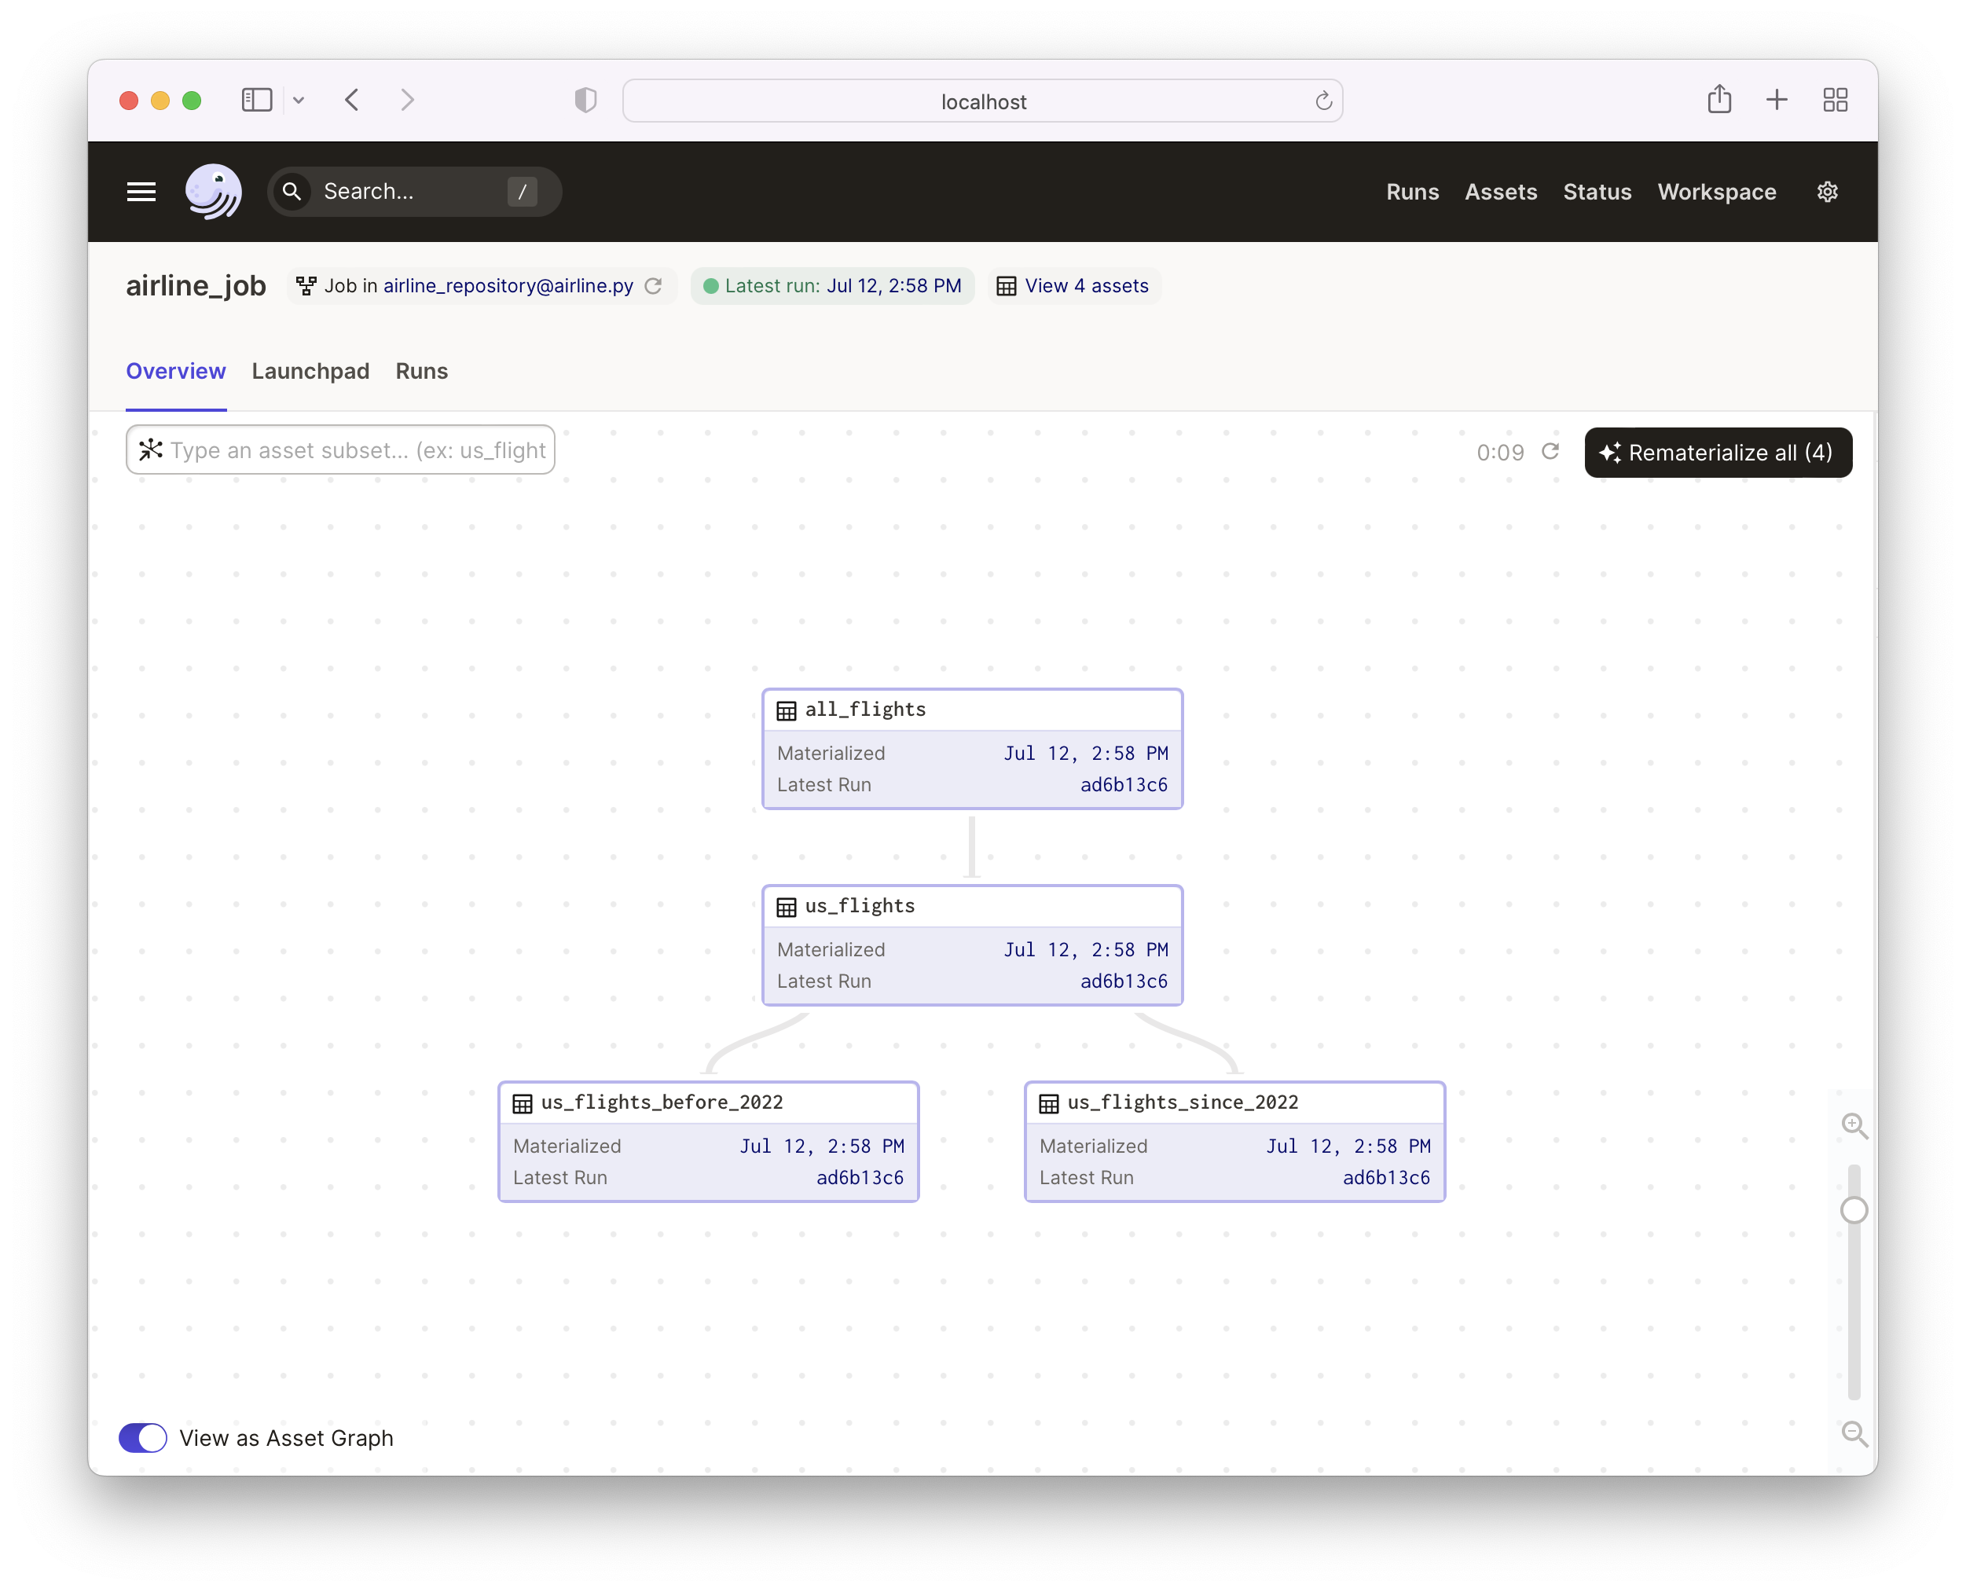Zoom out of the asset graph
This screenshot has height=1592, width=1966.
[x=1854, y=1433]
